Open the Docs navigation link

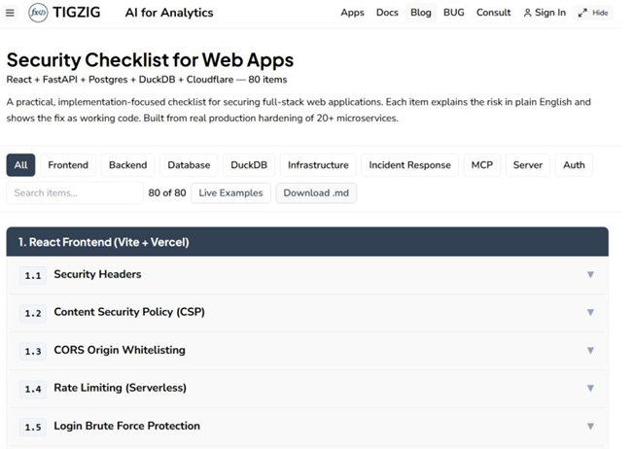pos(387,13)
